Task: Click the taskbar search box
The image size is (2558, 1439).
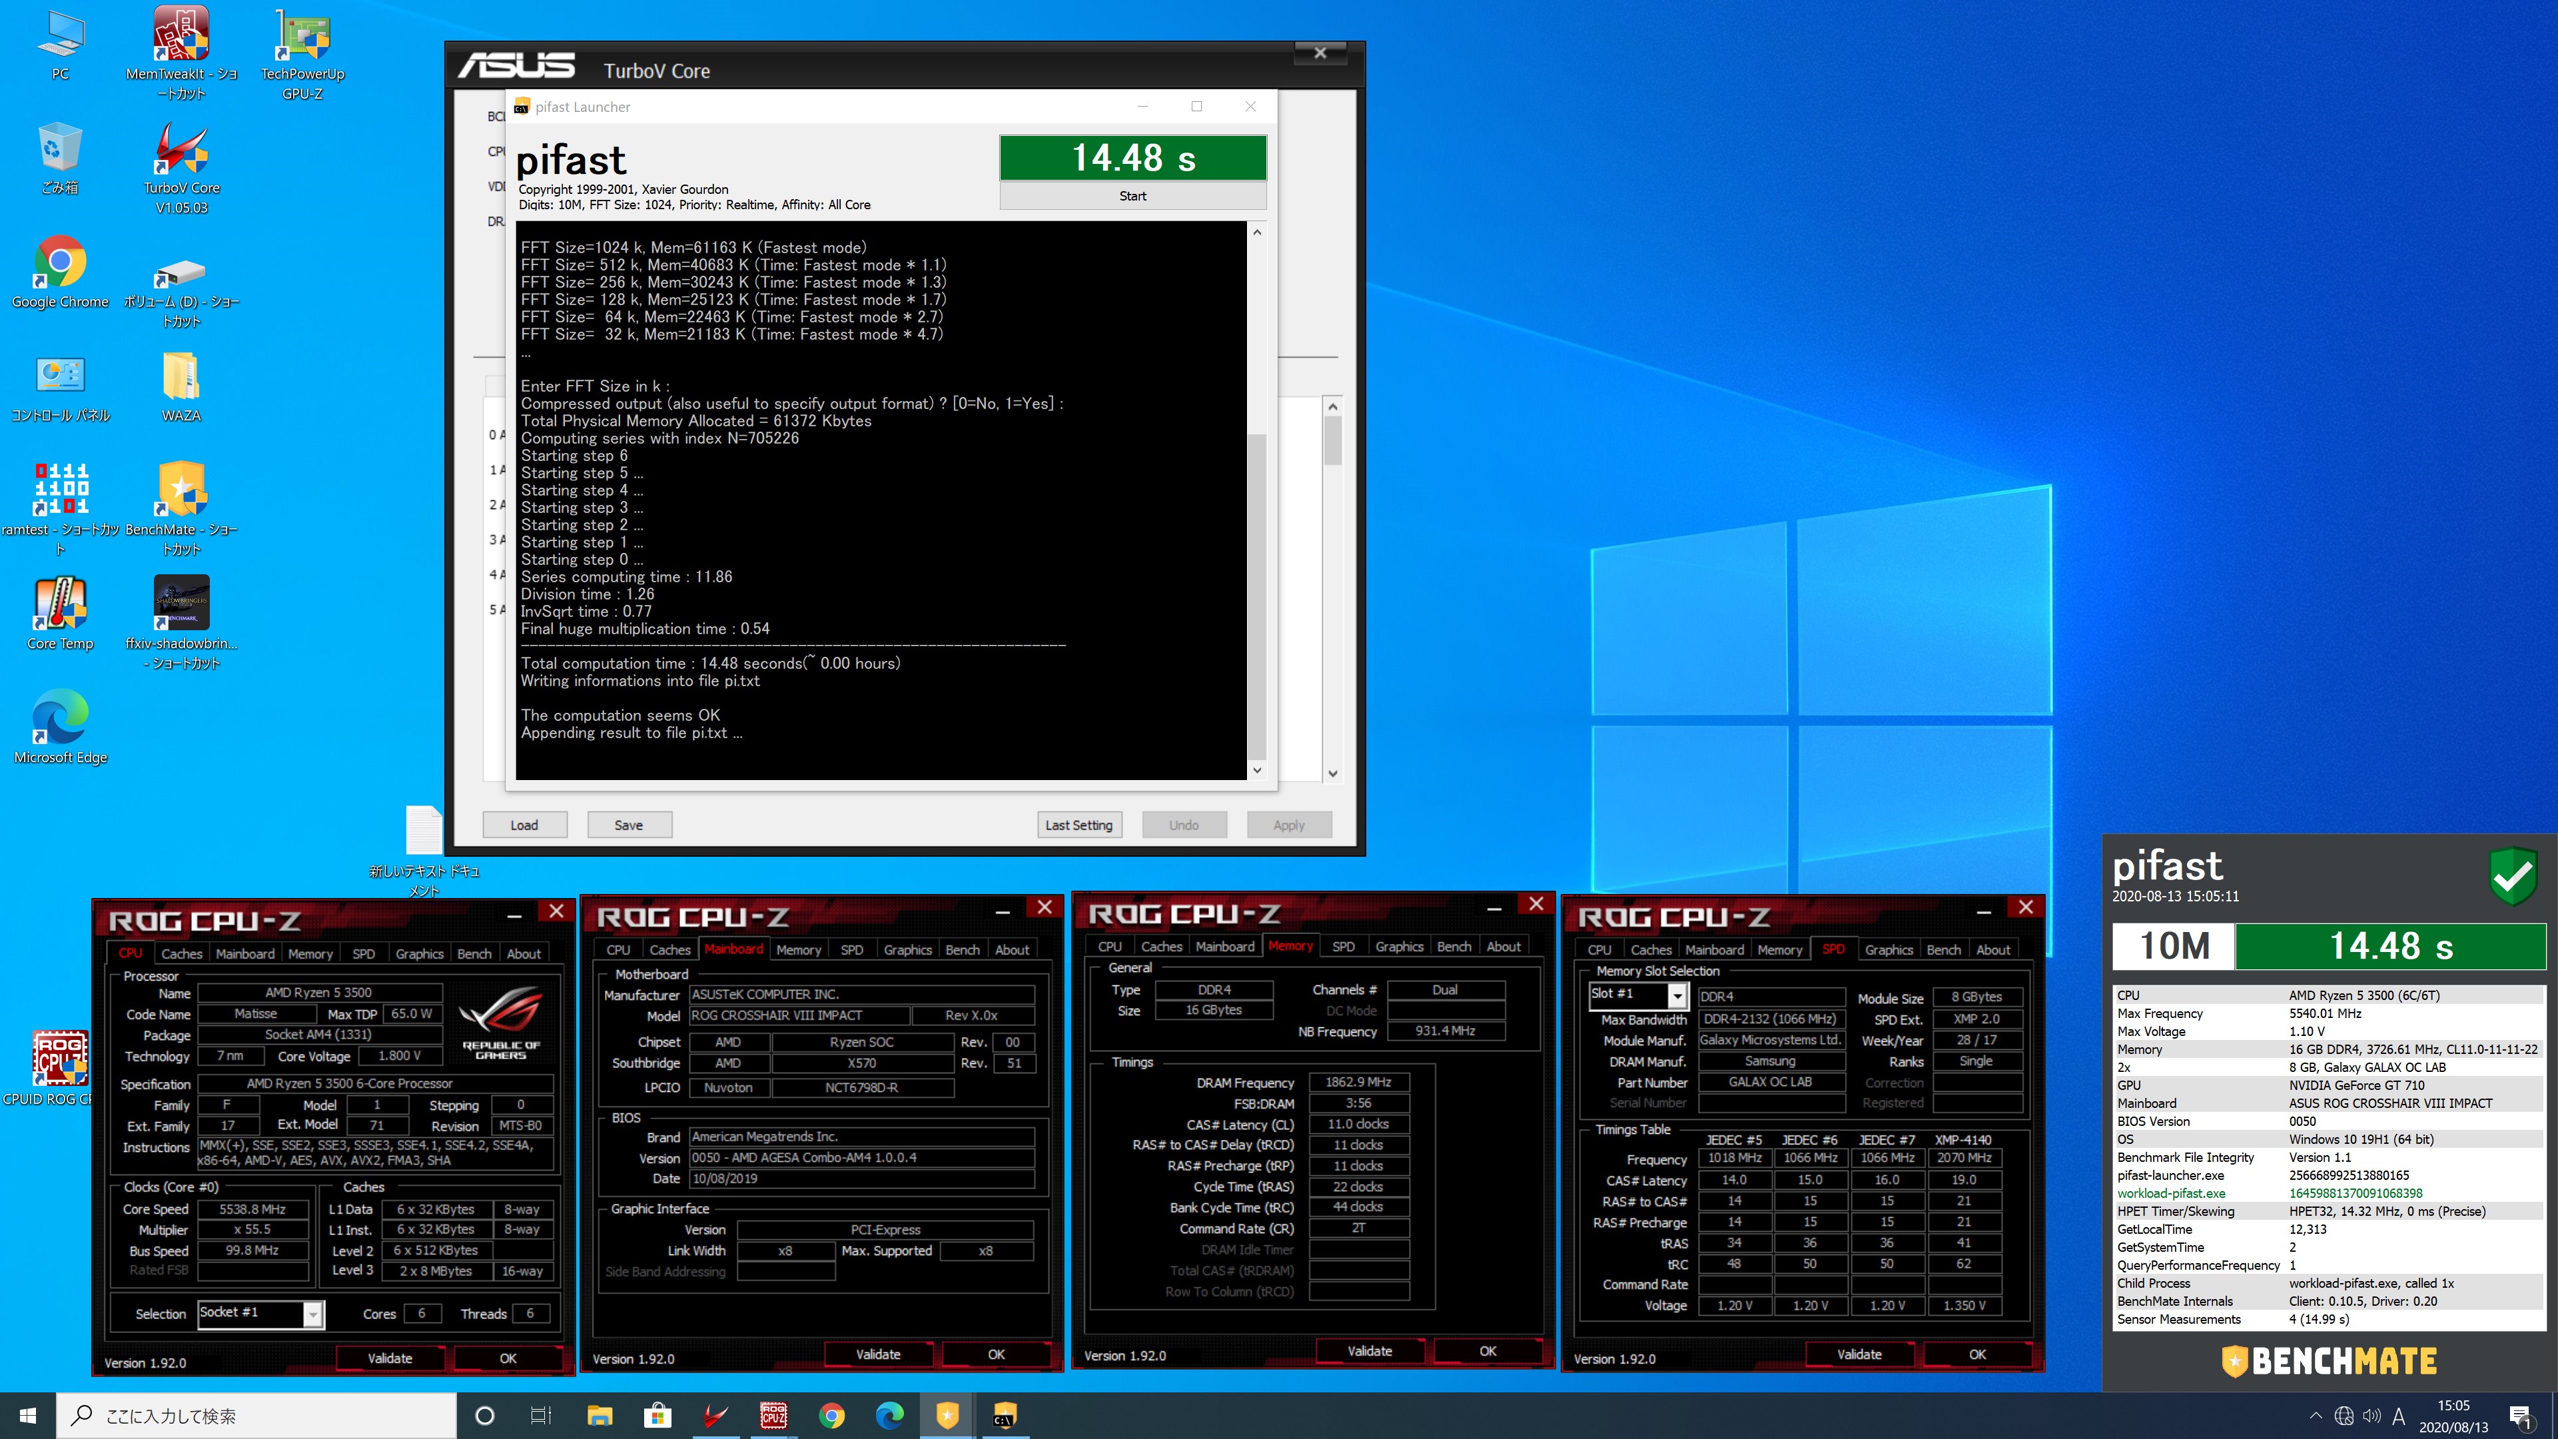Action: (256, 1415)
